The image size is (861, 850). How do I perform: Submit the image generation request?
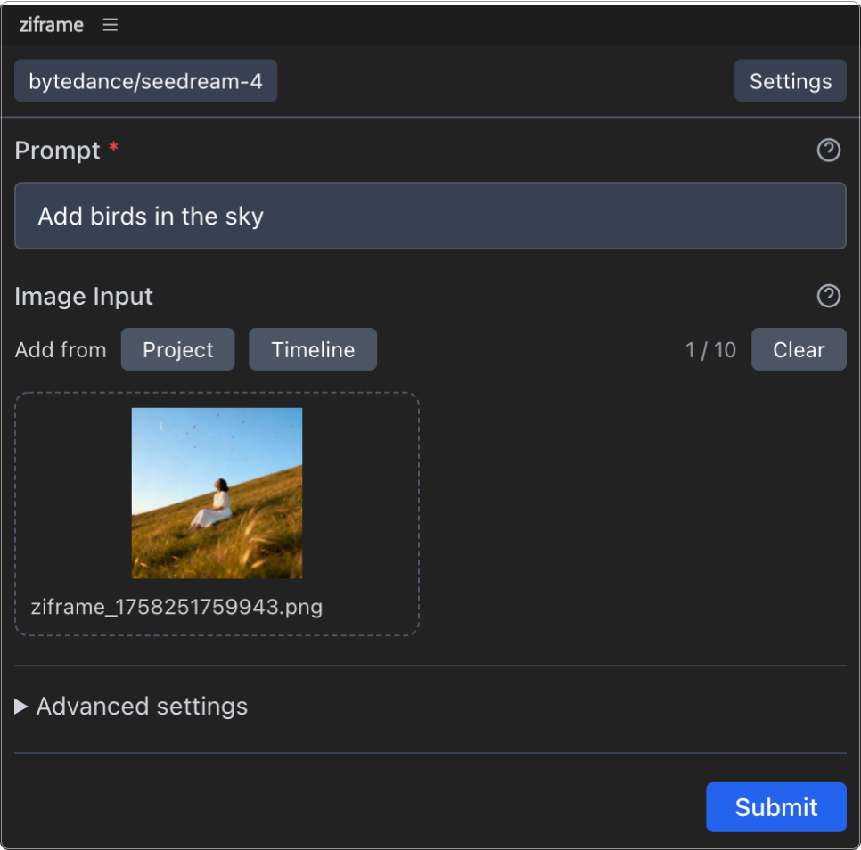pyautogui.click(x=775, y=807)
